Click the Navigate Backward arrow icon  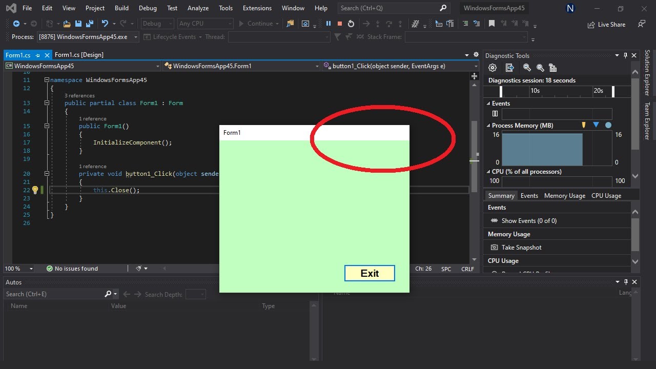click(16, 24)
